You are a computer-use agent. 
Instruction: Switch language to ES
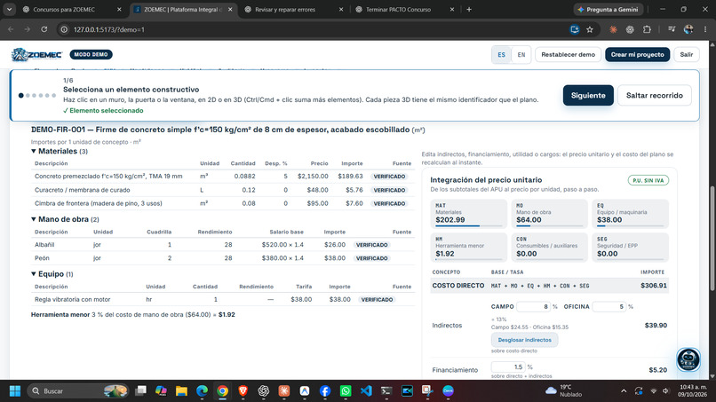click(x=501, y=55)
